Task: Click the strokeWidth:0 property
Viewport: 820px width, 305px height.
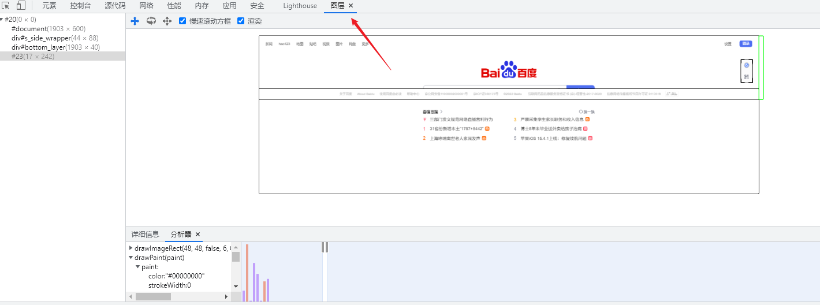Action: click(169, 285)
